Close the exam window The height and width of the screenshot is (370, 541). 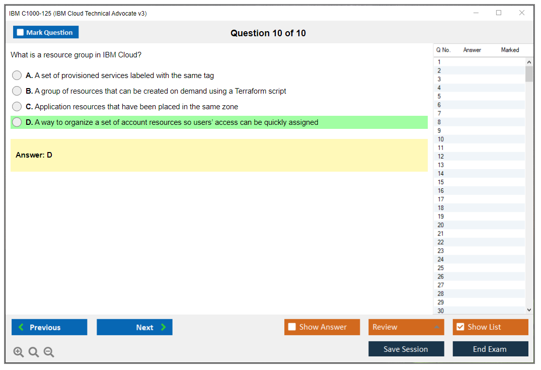pos(522,13)
